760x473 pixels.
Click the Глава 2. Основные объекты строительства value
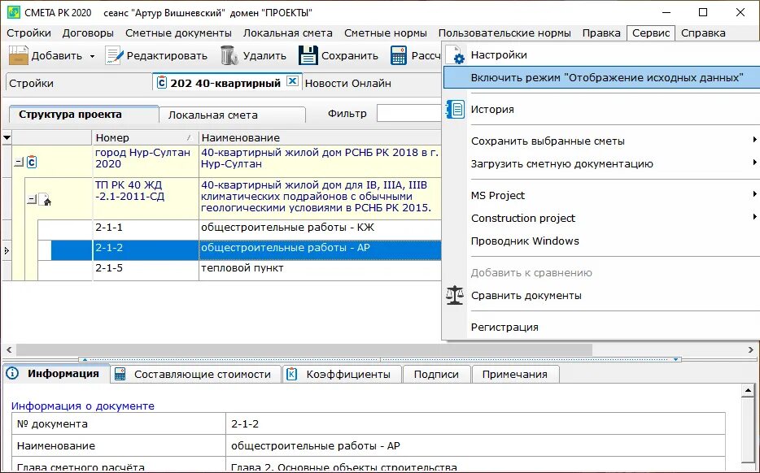[343, 467]
